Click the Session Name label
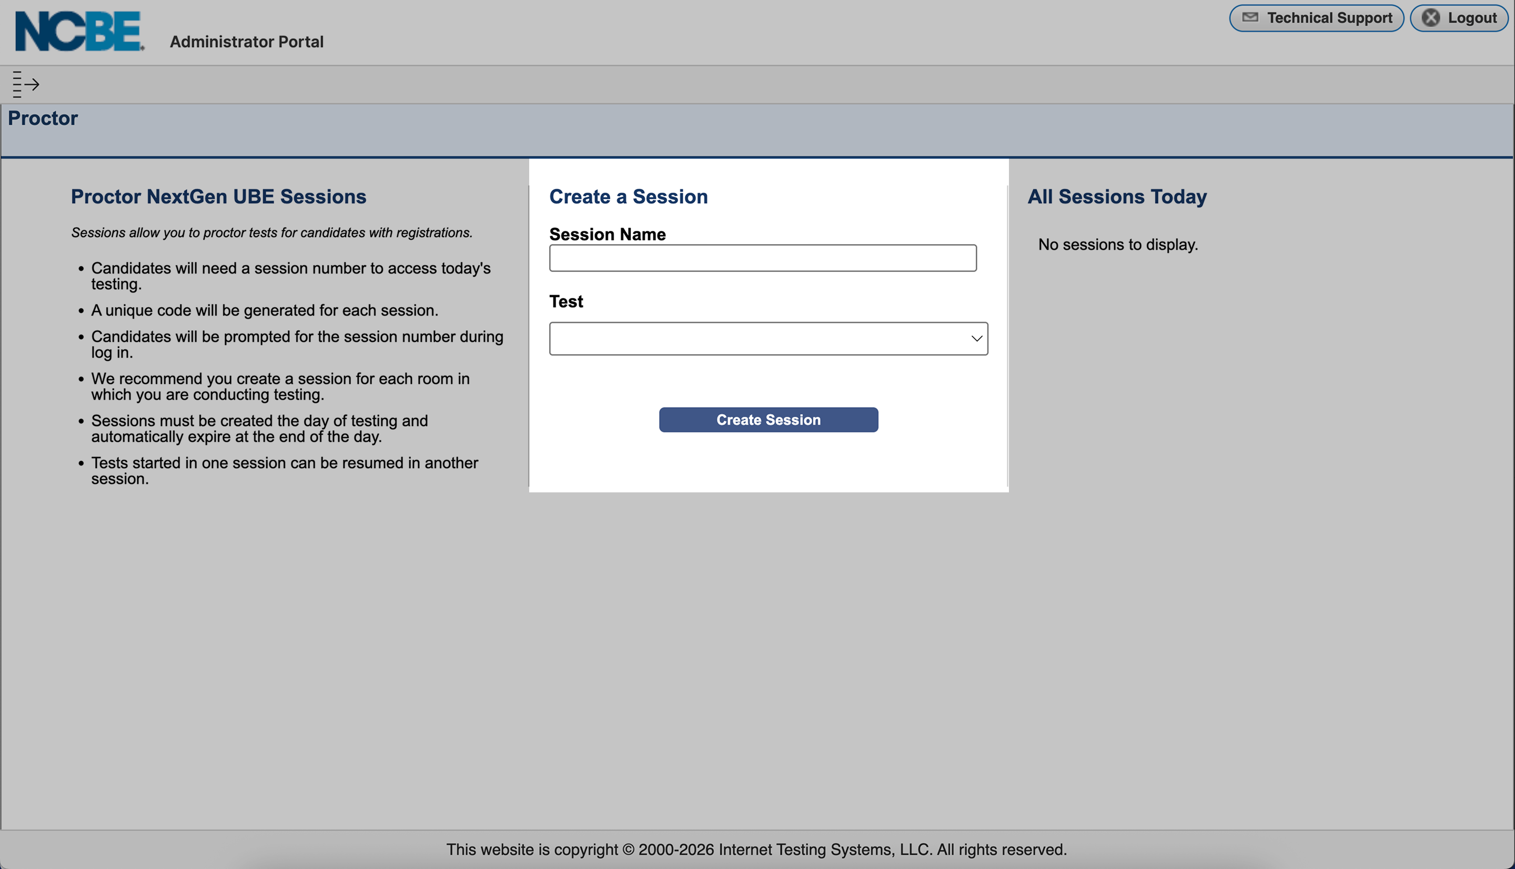The image size is (1515, 869). [607, 234]
